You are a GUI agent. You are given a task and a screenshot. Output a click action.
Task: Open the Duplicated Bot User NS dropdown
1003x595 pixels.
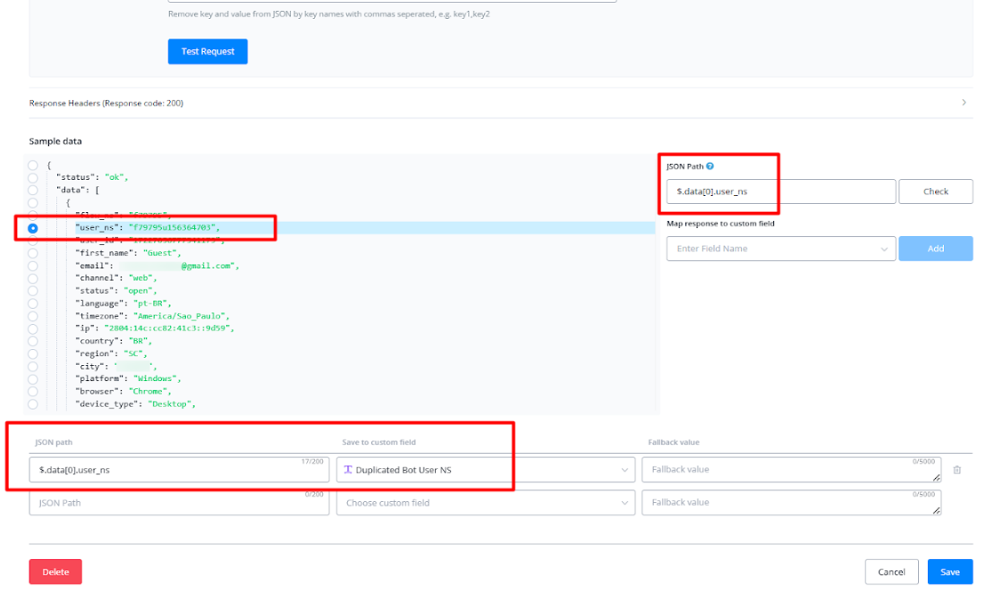pyautogui.click(x=485, y=470)
